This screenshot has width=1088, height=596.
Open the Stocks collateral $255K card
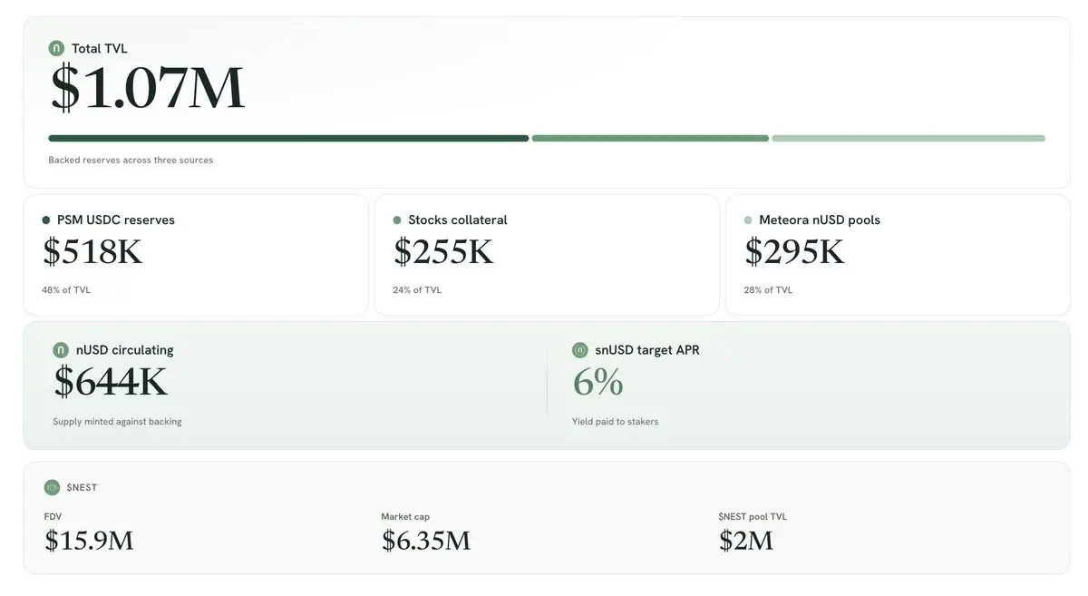(x=547, y=255)
